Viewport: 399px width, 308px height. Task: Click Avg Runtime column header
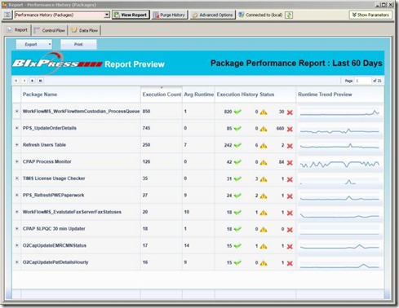(x=199, y=95)
